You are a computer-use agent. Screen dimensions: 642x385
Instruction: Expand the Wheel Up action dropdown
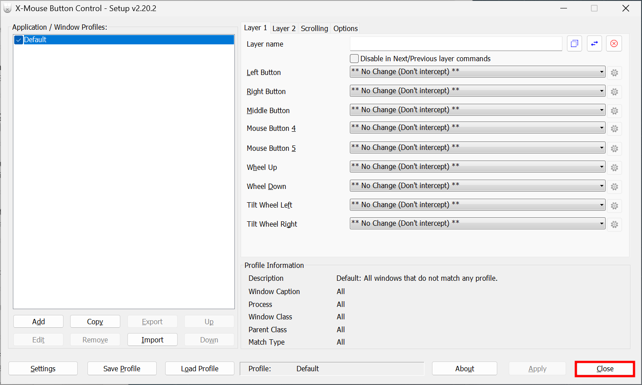pyautogui.click(x=477, y=167)
